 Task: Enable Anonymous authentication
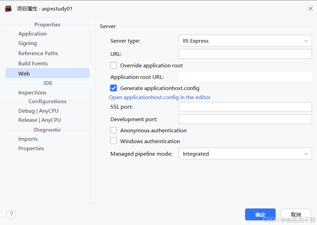tap(114, 131)
